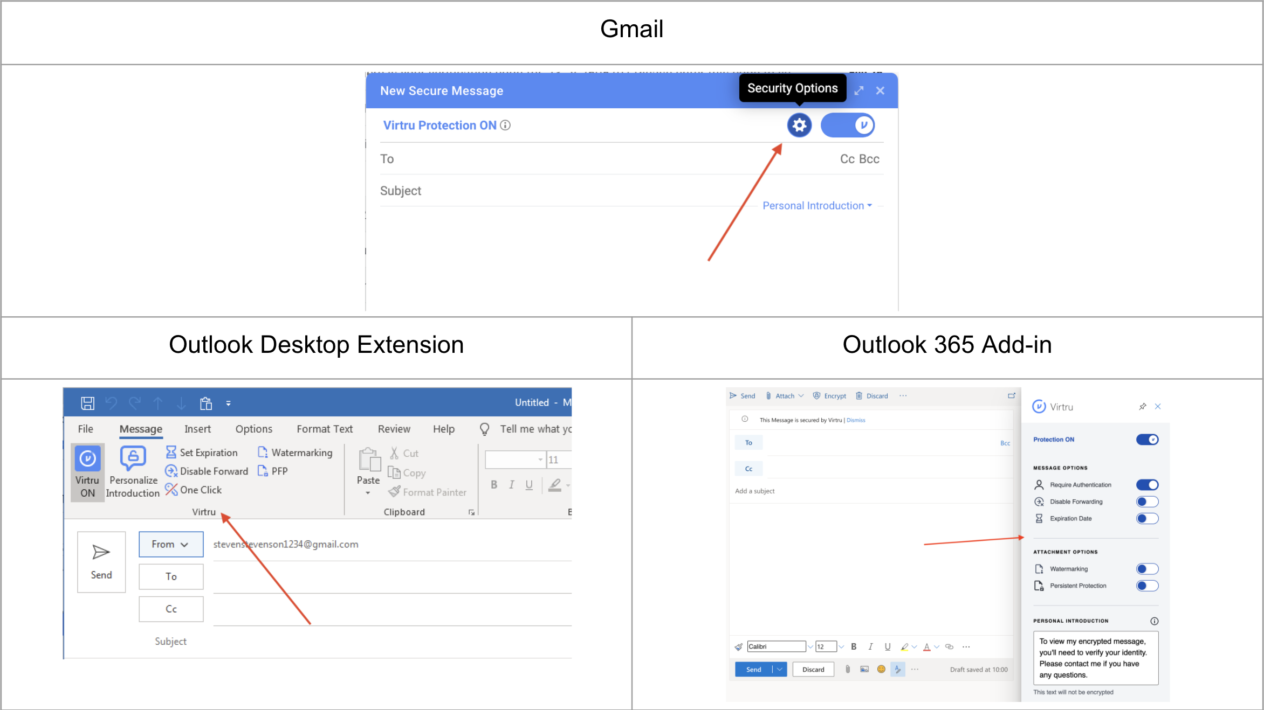The image size is (1264, 710).
Task: Click Bcc in Outlook 365 compose
Action: (1005, 443)
